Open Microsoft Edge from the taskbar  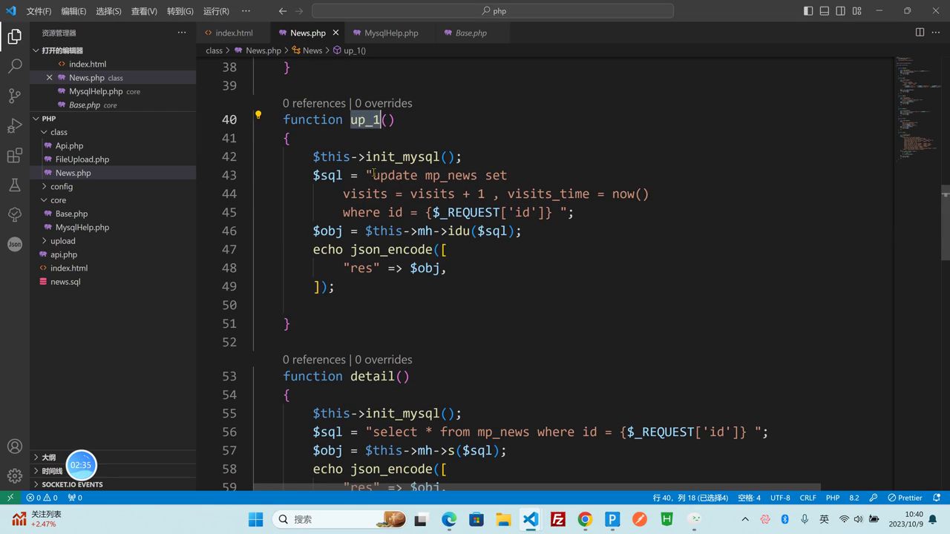pyautogui.click(x=449, y=519)
